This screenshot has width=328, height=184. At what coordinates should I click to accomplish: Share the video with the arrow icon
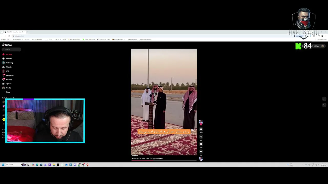click(x=201, y=152)
